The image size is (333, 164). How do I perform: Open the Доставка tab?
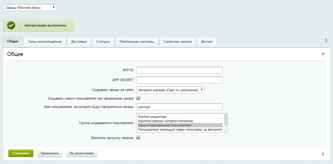pos(79,41)
